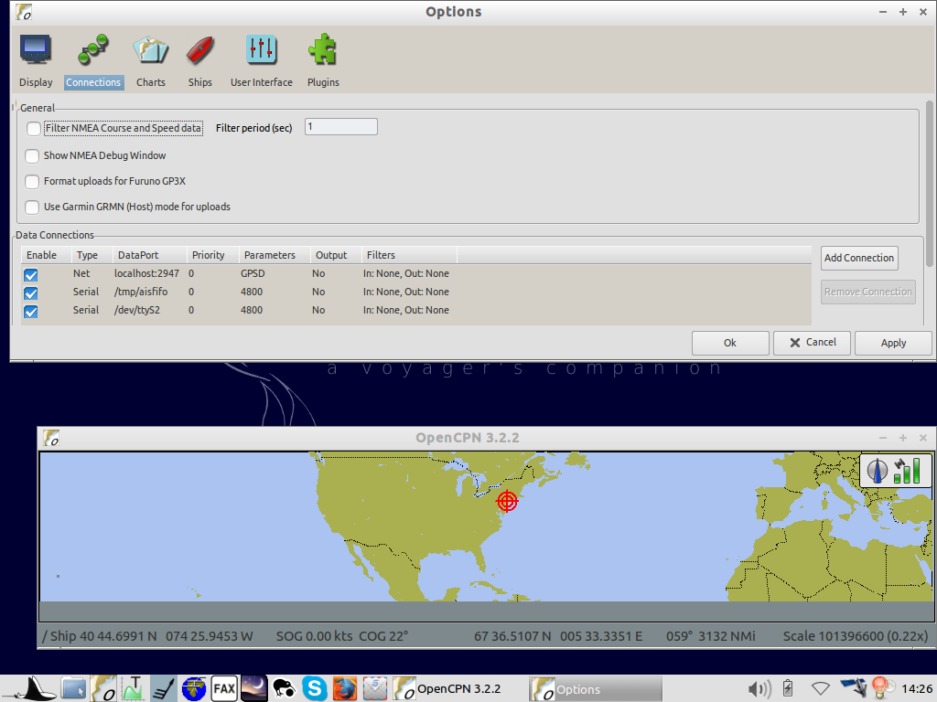Screen dimensions: 937x702
Task: Enable Format uploads for Furuno GP3X
Action: point(32,182)
